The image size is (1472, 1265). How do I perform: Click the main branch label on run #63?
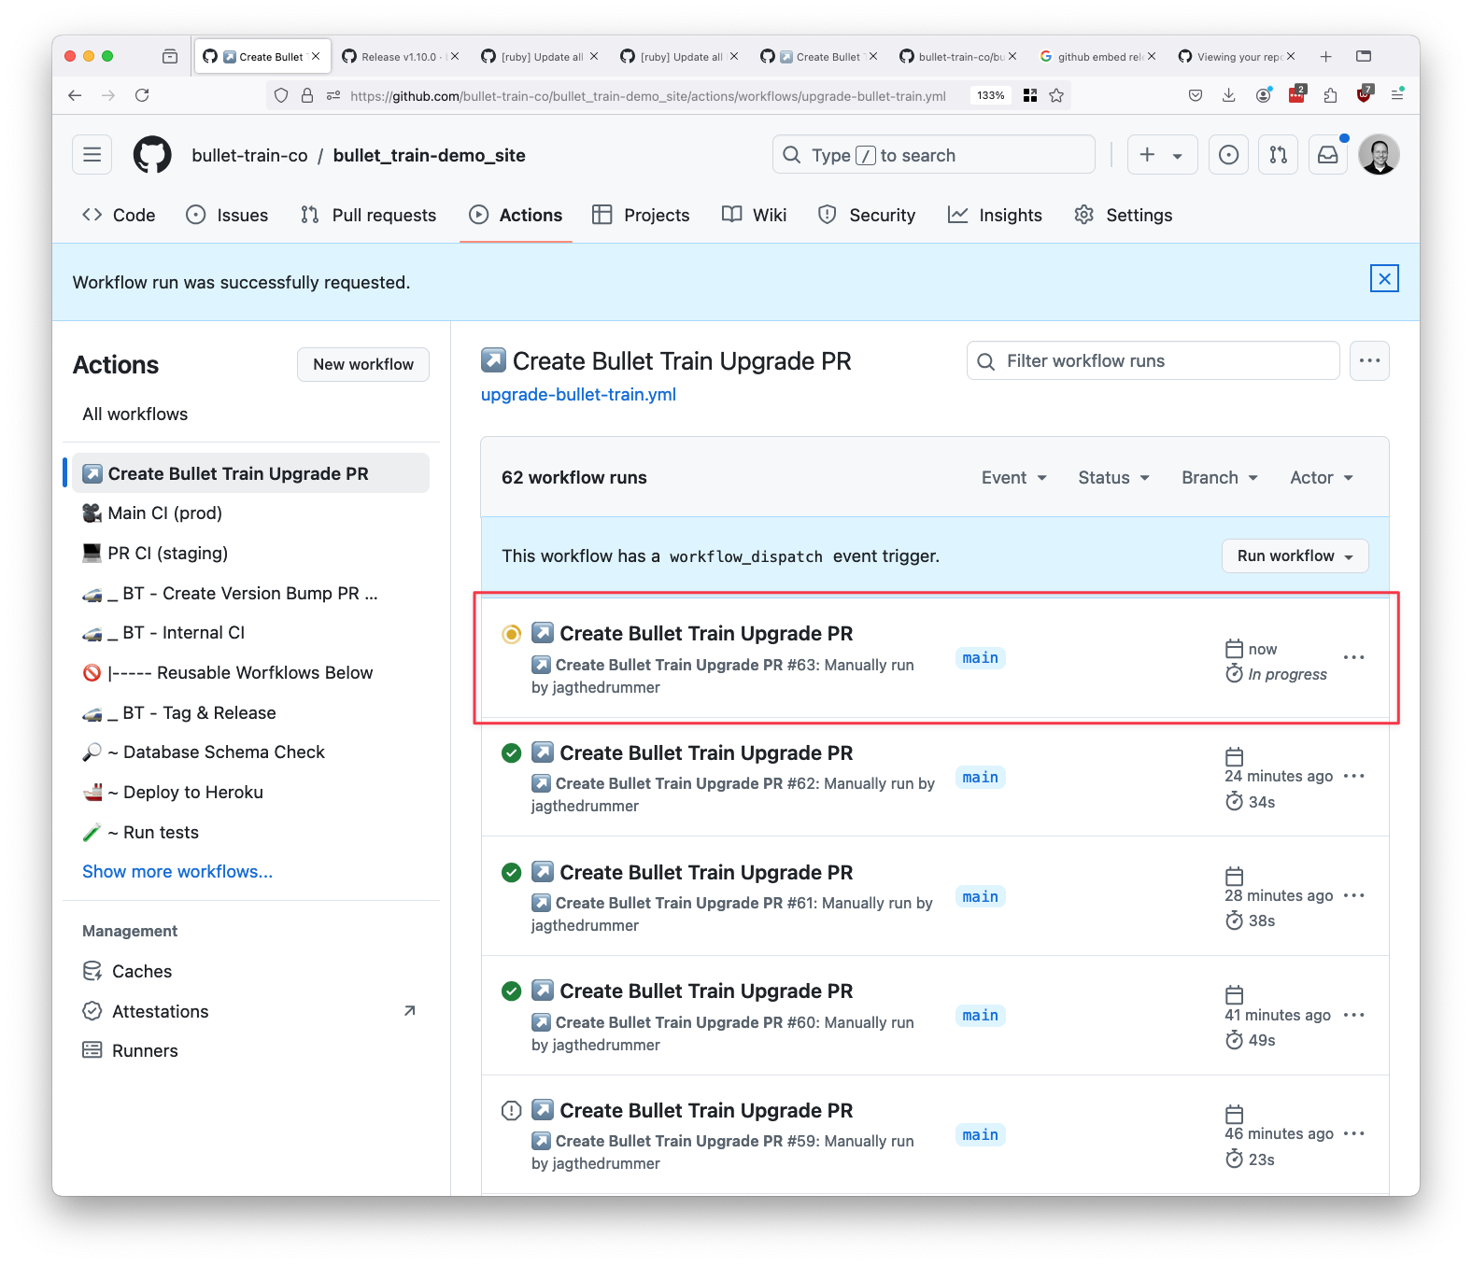tap(980, 658)
